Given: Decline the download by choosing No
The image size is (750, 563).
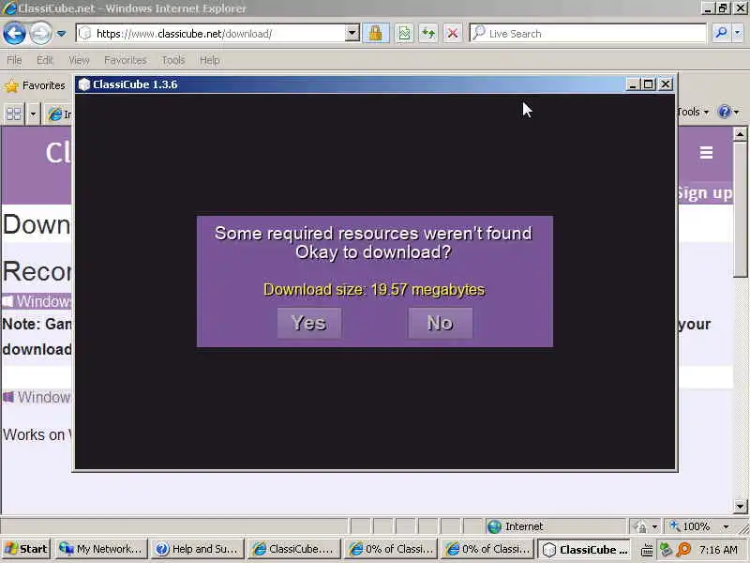Looking at the screenshot, I should tap(440, 323).
